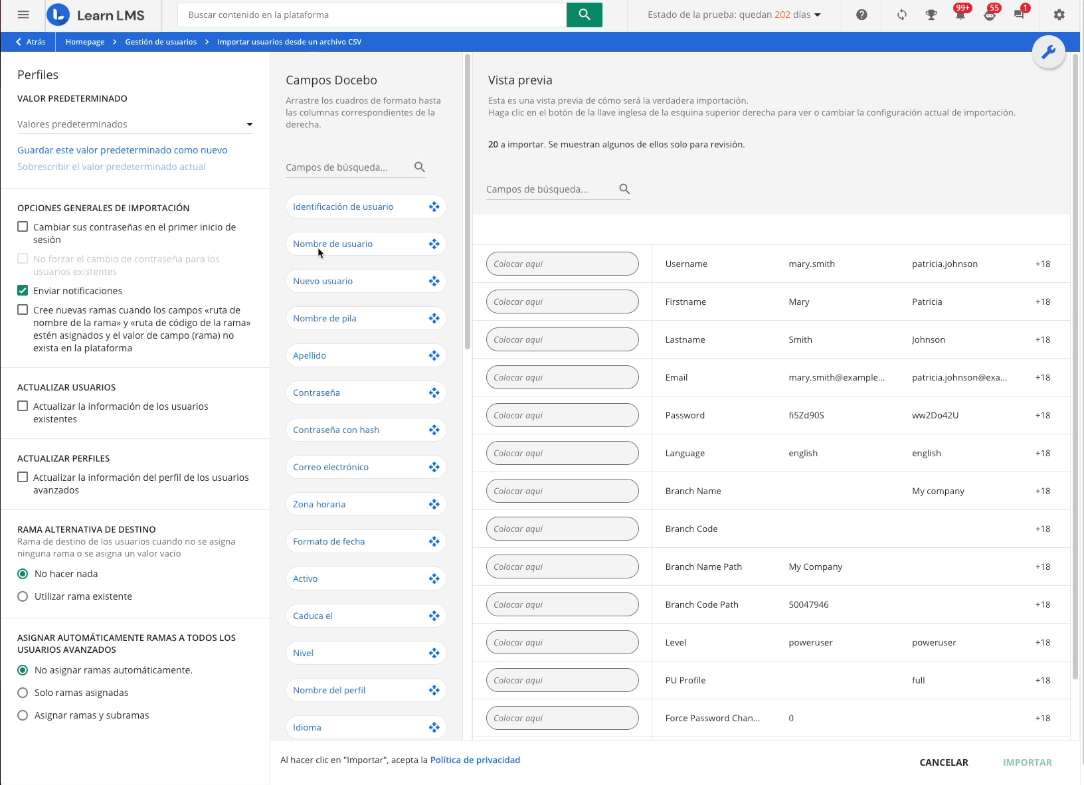The height and width of the screenshot is (785, 1084).
Task: Click Colocar aquí slot for Level row
Action: (563, 642)
